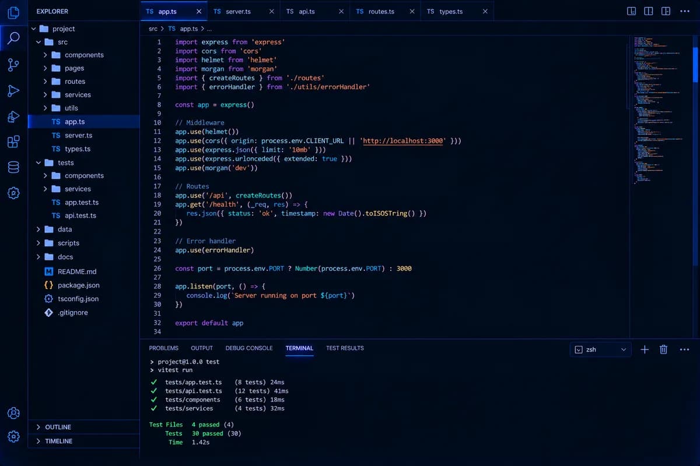Close the app.ts editor tab
This screenshot has width=700, height=466.
tap(199, 12)
